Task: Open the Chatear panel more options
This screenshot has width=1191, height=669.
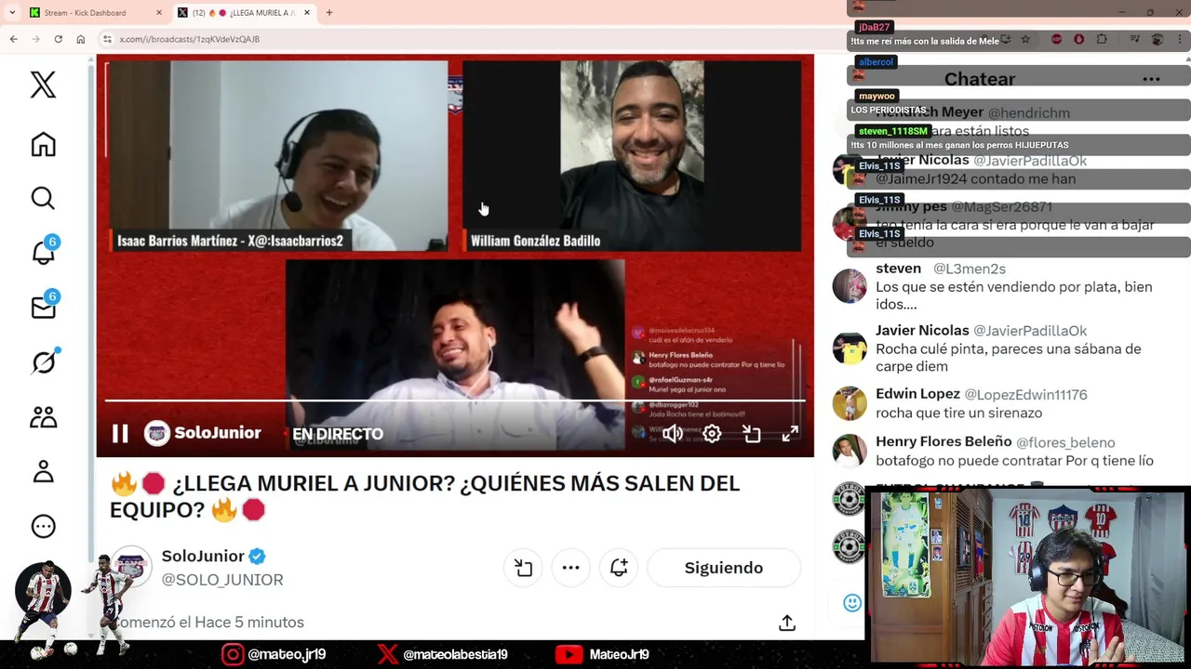Action: click(1151, 79)
